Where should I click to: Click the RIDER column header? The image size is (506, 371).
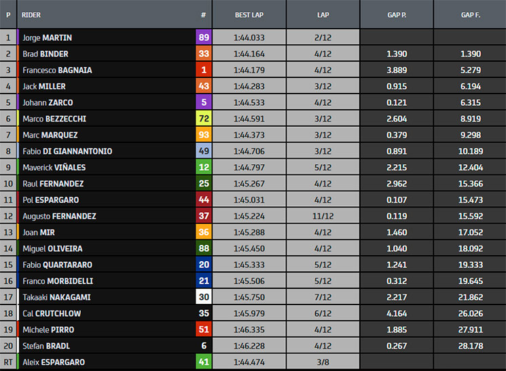point(31,14)
